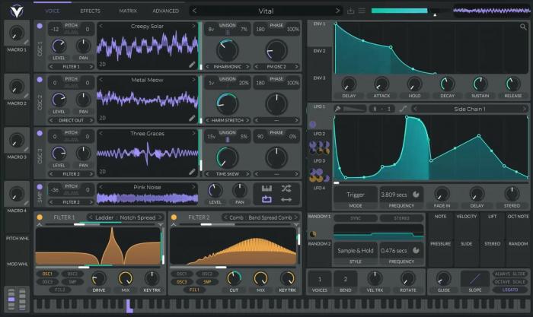The width and height of the screenshot is (533, 317).
Task: Open OSC 2 Direct Out routing selector
Action: (x=71, y=120)
